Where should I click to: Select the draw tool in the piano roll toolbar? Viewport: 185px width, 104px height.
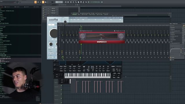pos(80,13)
